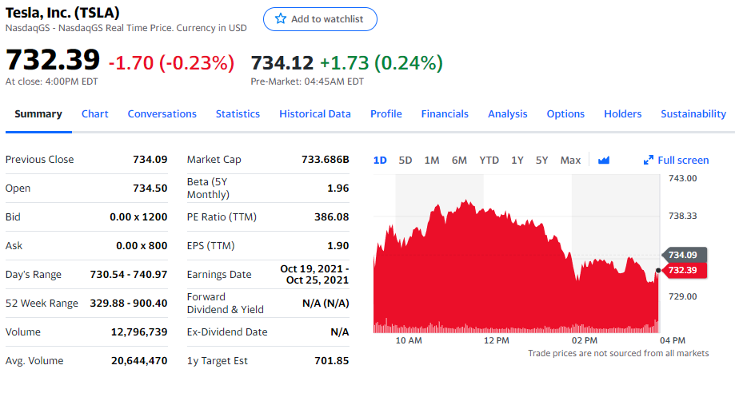Click the red 732.39 current price tag

point(684,270)
